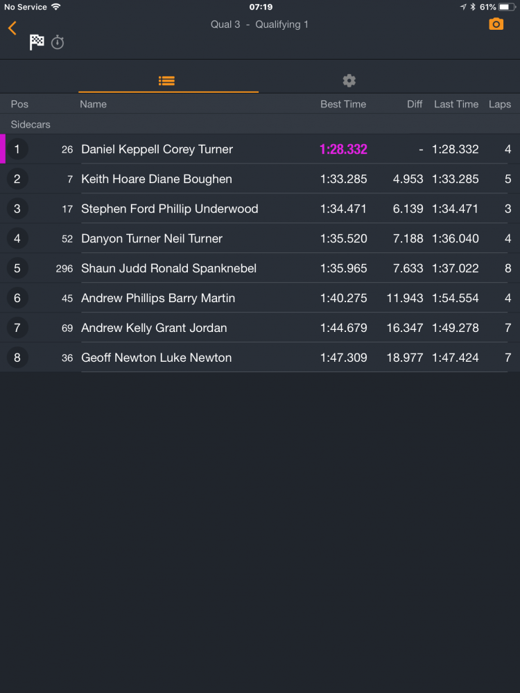The image size is (520, 693).
Task: Tap the location arrow status icon
Action: tap(463, 7)
